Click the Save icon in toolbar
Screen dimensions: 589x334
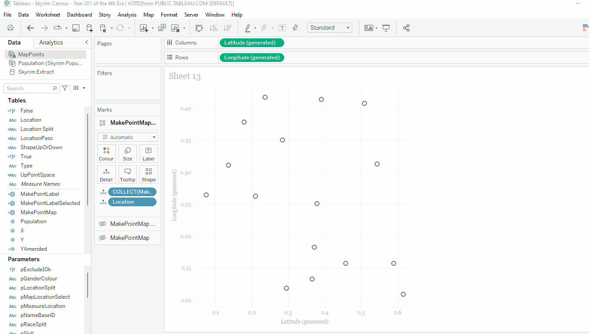pyautogui.click(x=75, y=28)
